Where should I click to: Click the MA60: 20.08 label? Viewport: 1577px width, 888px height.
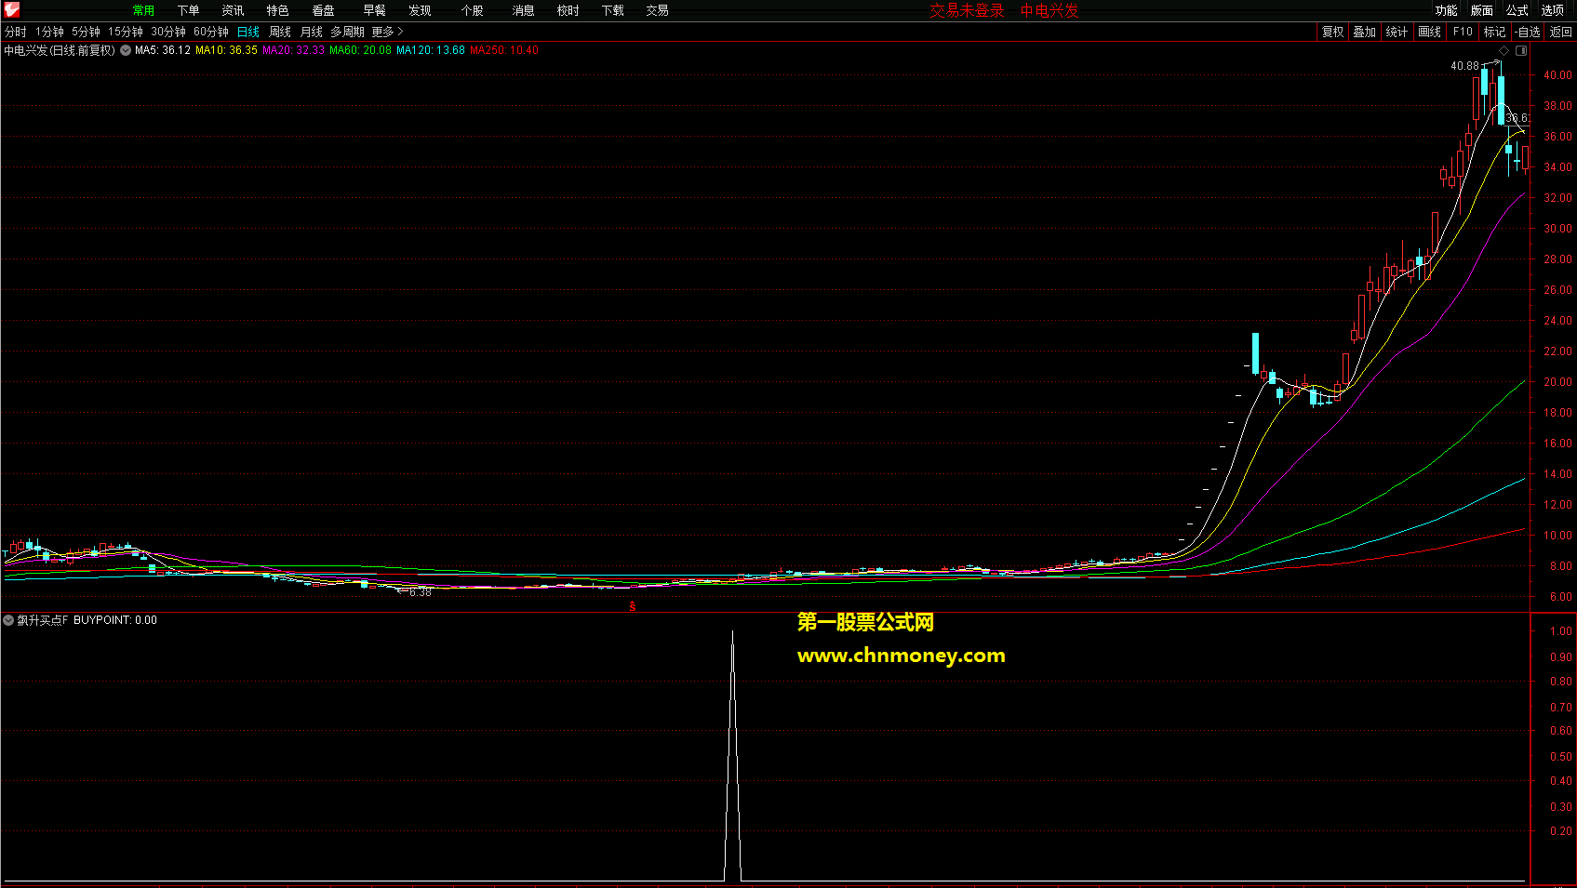[360, 50]
